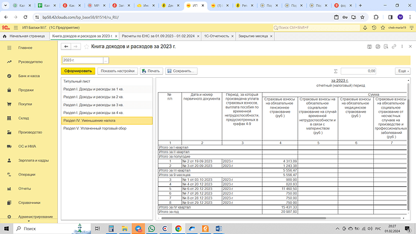Click the find-in-report icon
Viewport: 416px width, 234px height.
[x=386, y=46]
